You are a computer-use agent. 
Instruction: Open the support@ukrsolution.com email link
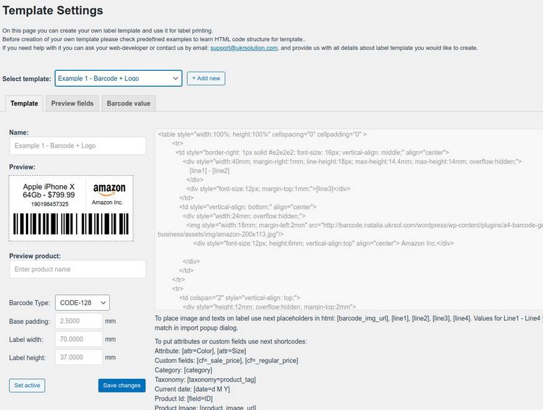point(244,48)
